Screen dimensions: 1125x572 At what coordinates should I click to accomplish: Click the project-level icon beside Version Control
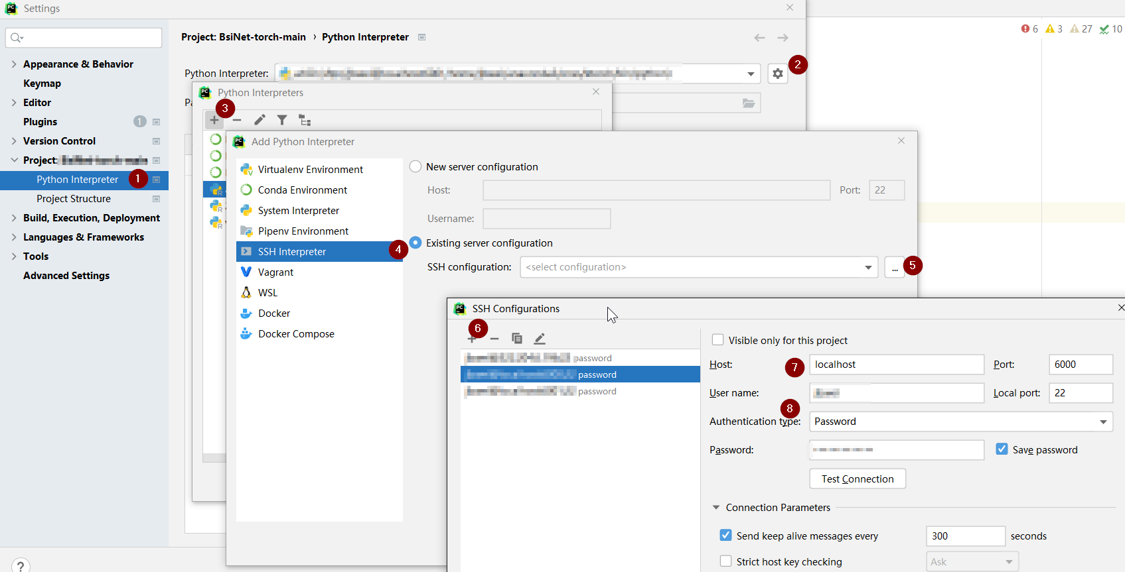pos(157,141)
